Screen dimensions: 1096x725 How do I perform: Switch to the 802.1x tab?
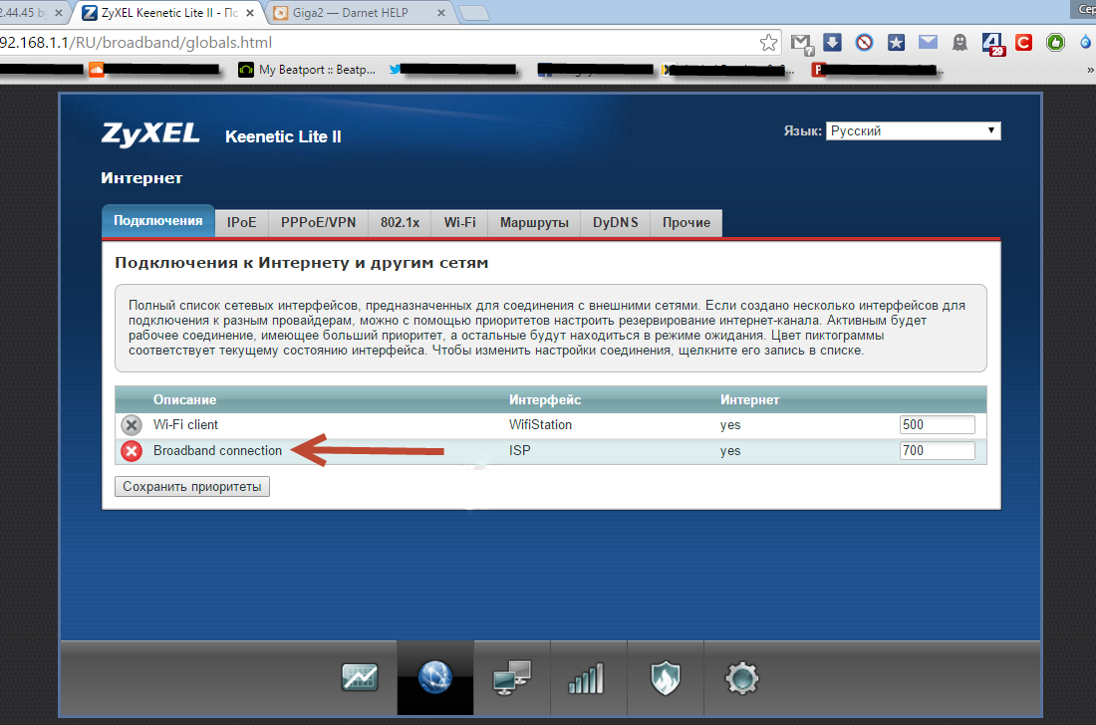[400, 222]
